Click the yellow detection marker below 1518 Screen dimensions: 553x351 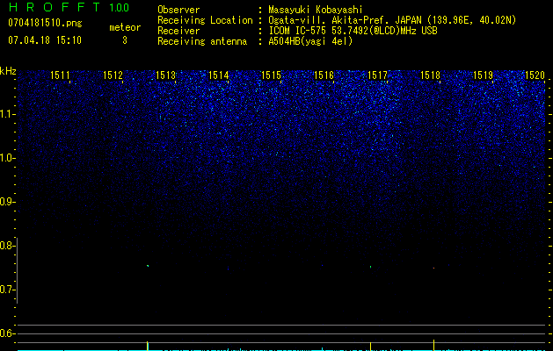(433, 345)
